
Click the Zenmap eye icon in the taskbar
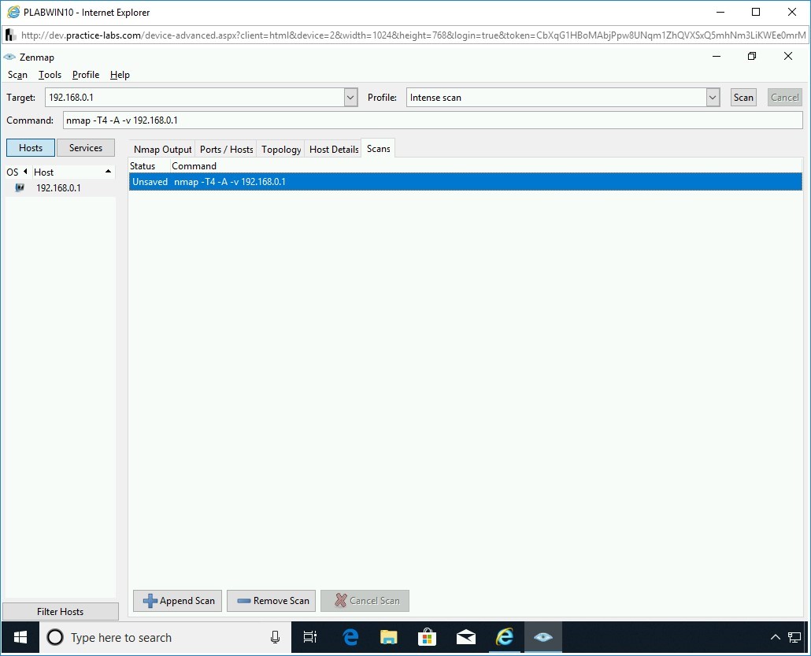[543, 637]
